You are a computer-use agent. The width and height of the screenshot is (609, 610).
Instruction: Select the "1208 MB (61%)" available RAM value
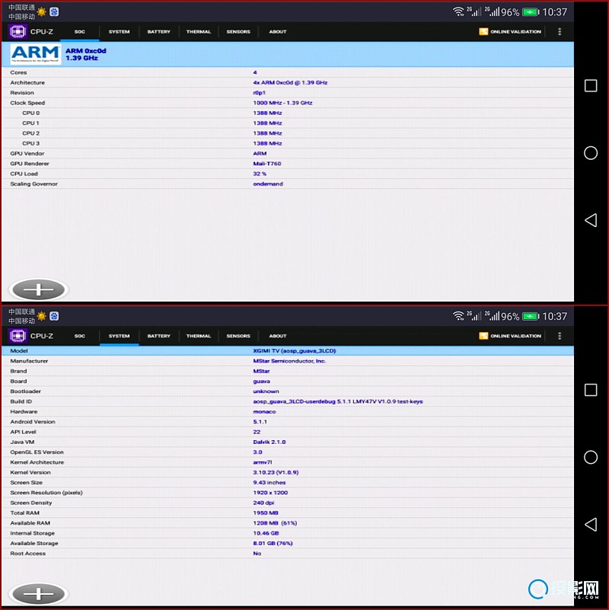(x=275, y=523)
